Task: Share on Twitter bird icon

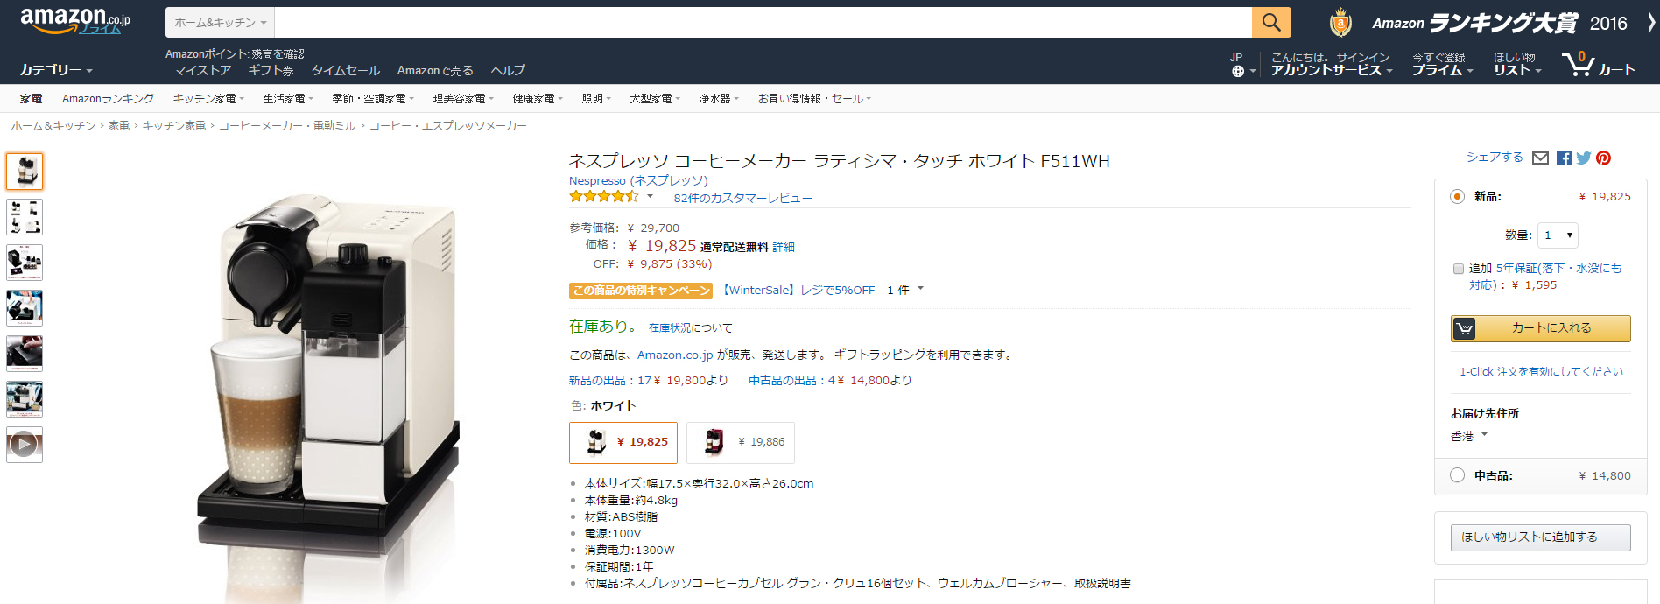Action: pos(1584,158)
